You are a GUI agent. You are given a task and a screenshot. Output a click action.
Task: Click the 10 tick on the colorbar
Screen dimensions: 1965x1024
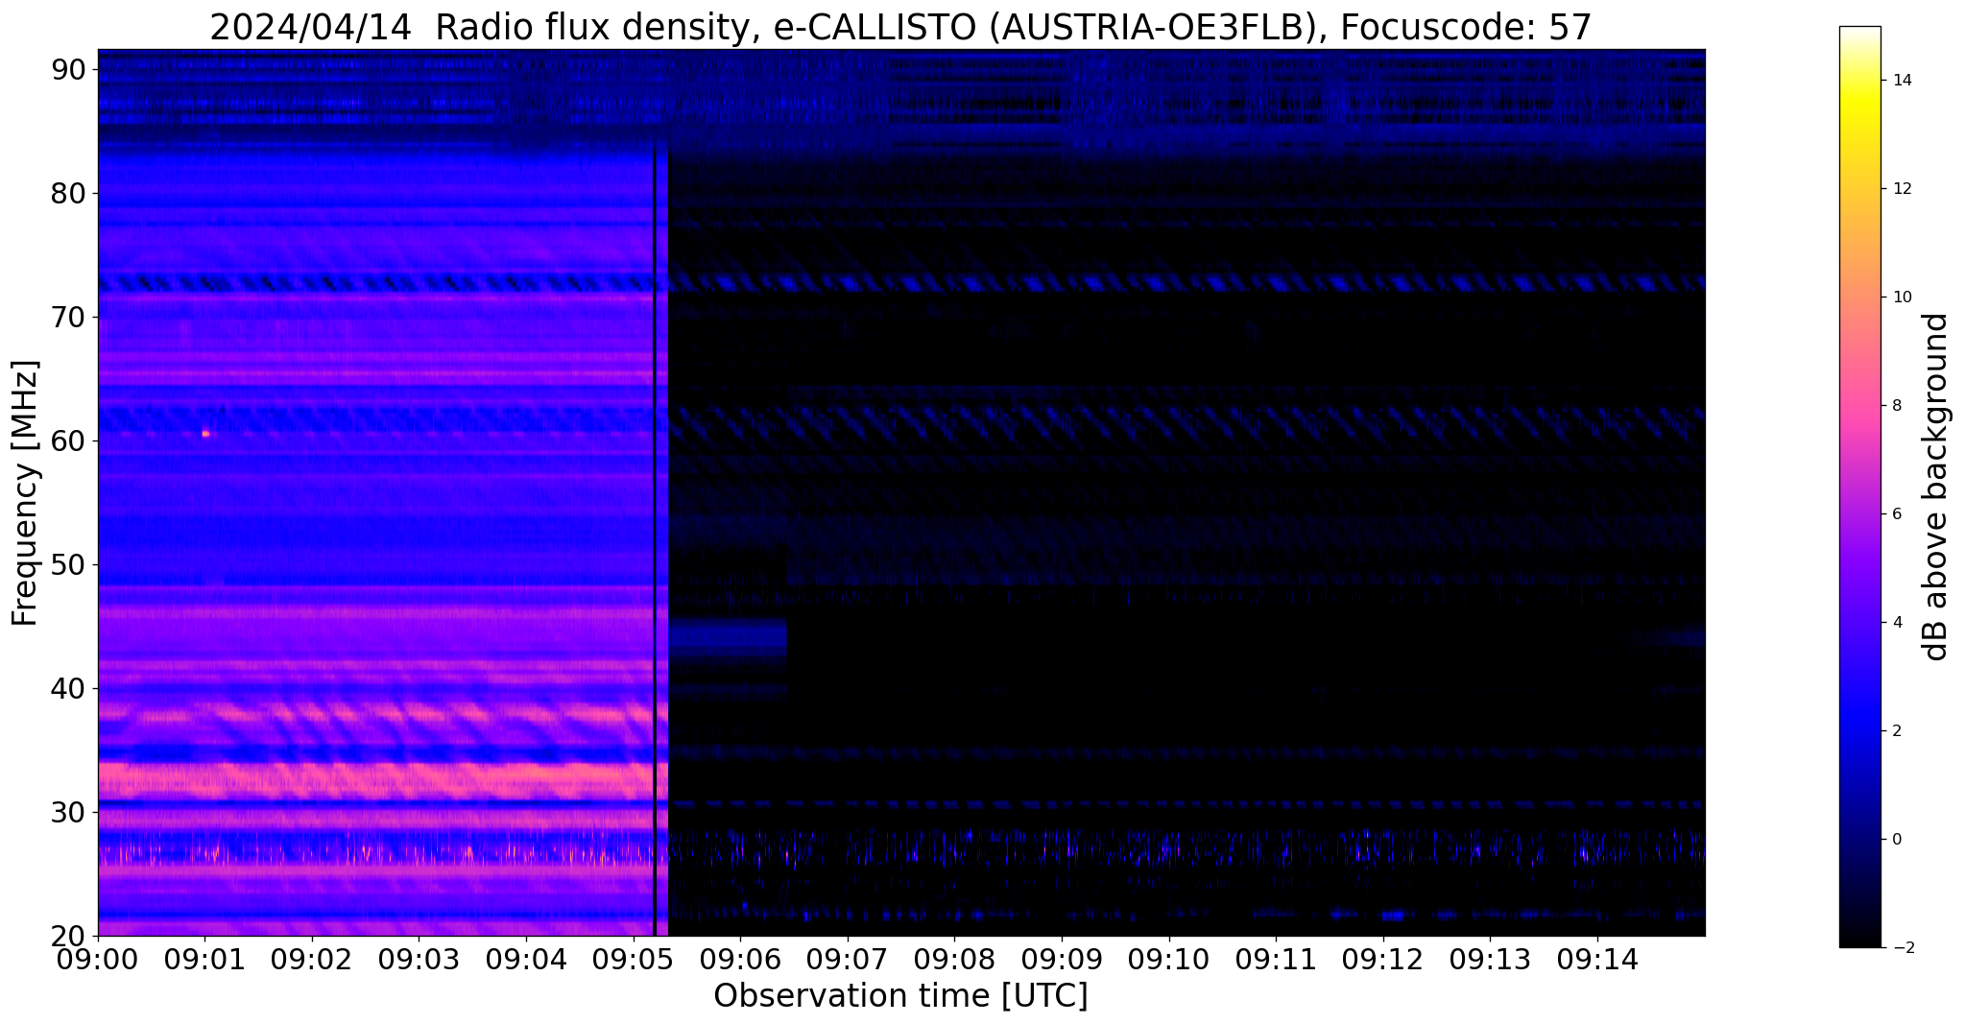(x=1901, y=298)
